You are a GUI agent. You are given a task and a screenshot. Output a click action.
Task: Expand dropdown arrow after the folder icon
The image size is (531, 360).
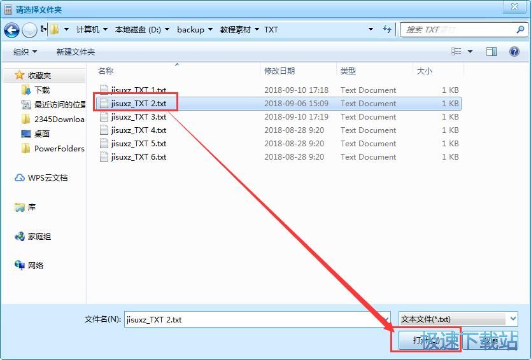click(66, 29)
